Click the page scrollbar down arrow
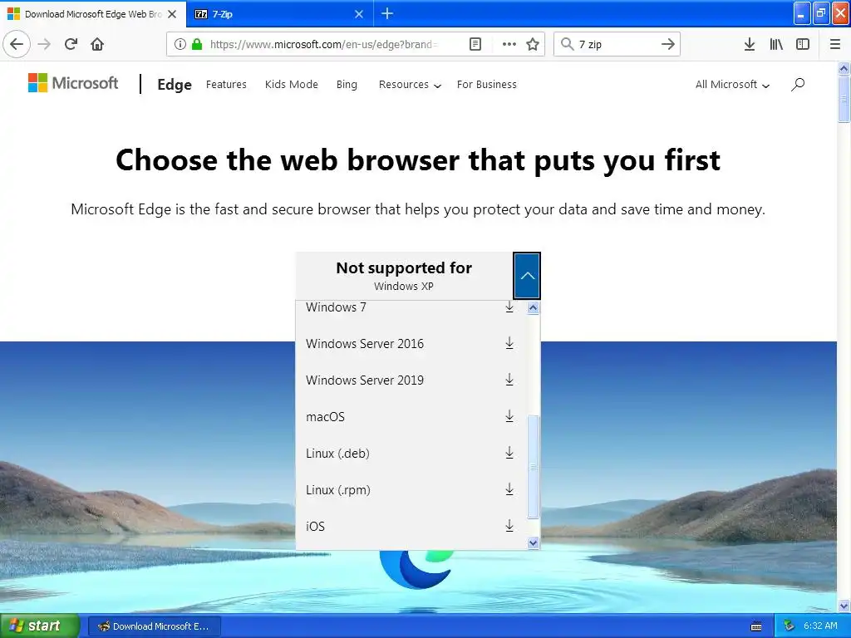Screen dimensions: 851x638 [x=844, y=606]
